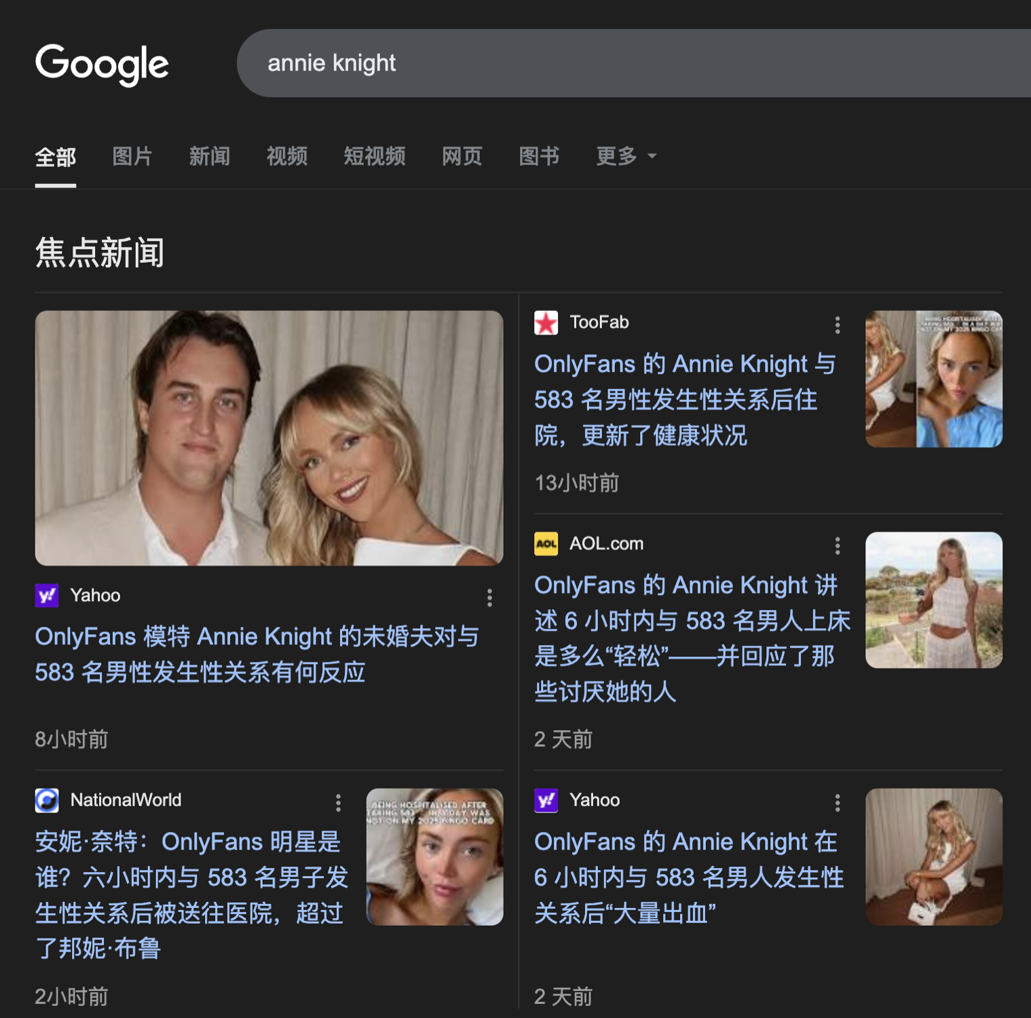Viewport: 1031px width, 1018px height.
Task: Open the 图书 tab
Action: coord(540,156)
